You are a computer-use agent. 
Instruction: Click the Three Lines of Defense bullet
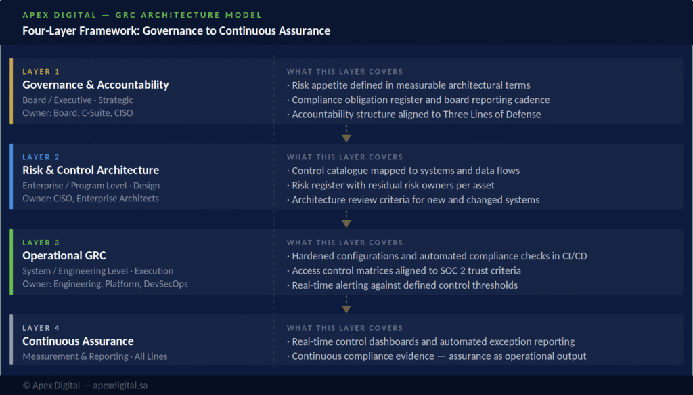[x=413, y=114]
